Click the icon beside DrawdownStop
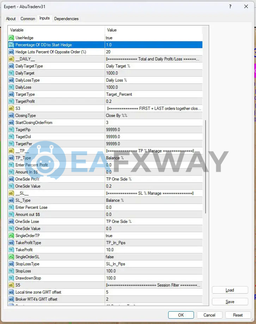The image size is (256, 324). [11, 278]
